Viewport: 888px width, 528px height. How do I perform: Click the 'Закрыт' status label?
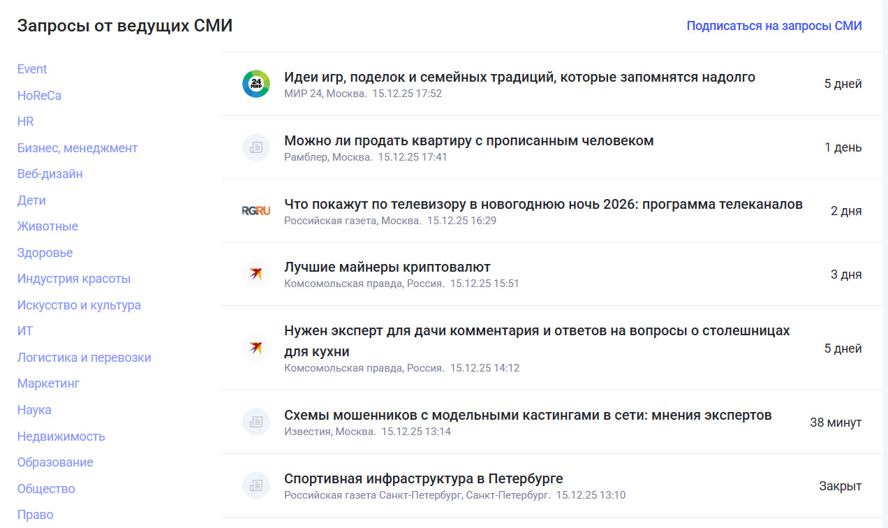click(x=841, y=486)
